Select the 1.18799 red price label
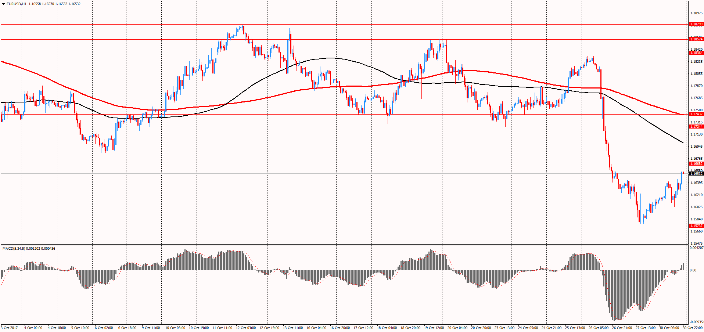The height and width of the screenshot is (332, 704). pyautogui.click(x=696, y=24)
